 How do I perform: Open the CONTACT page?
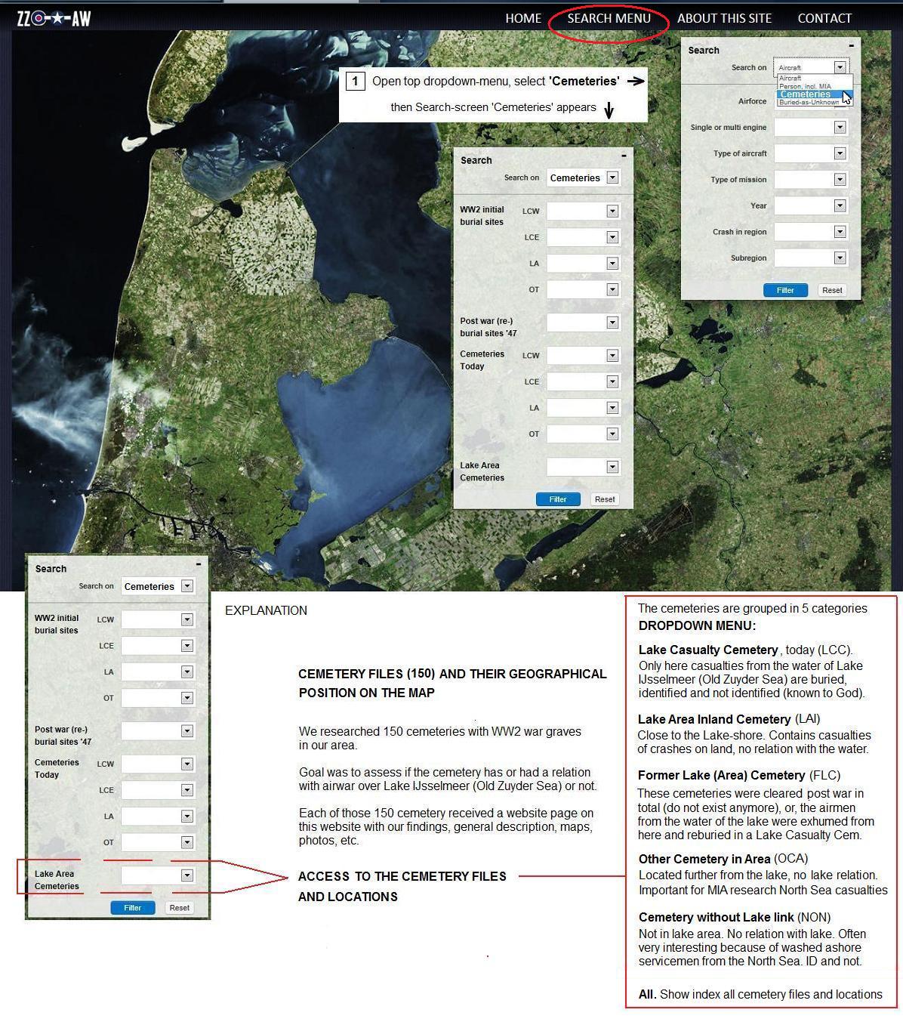coord(824,18)
